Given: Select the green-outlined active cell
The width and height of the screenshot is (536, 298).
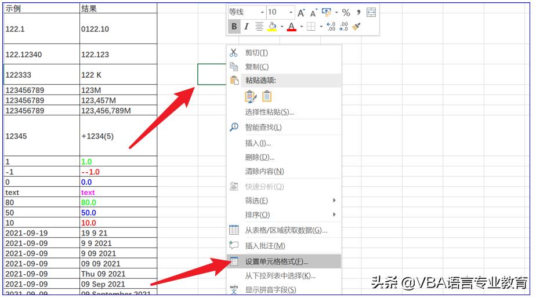Looking at the screenshot, I should point(212,74).
